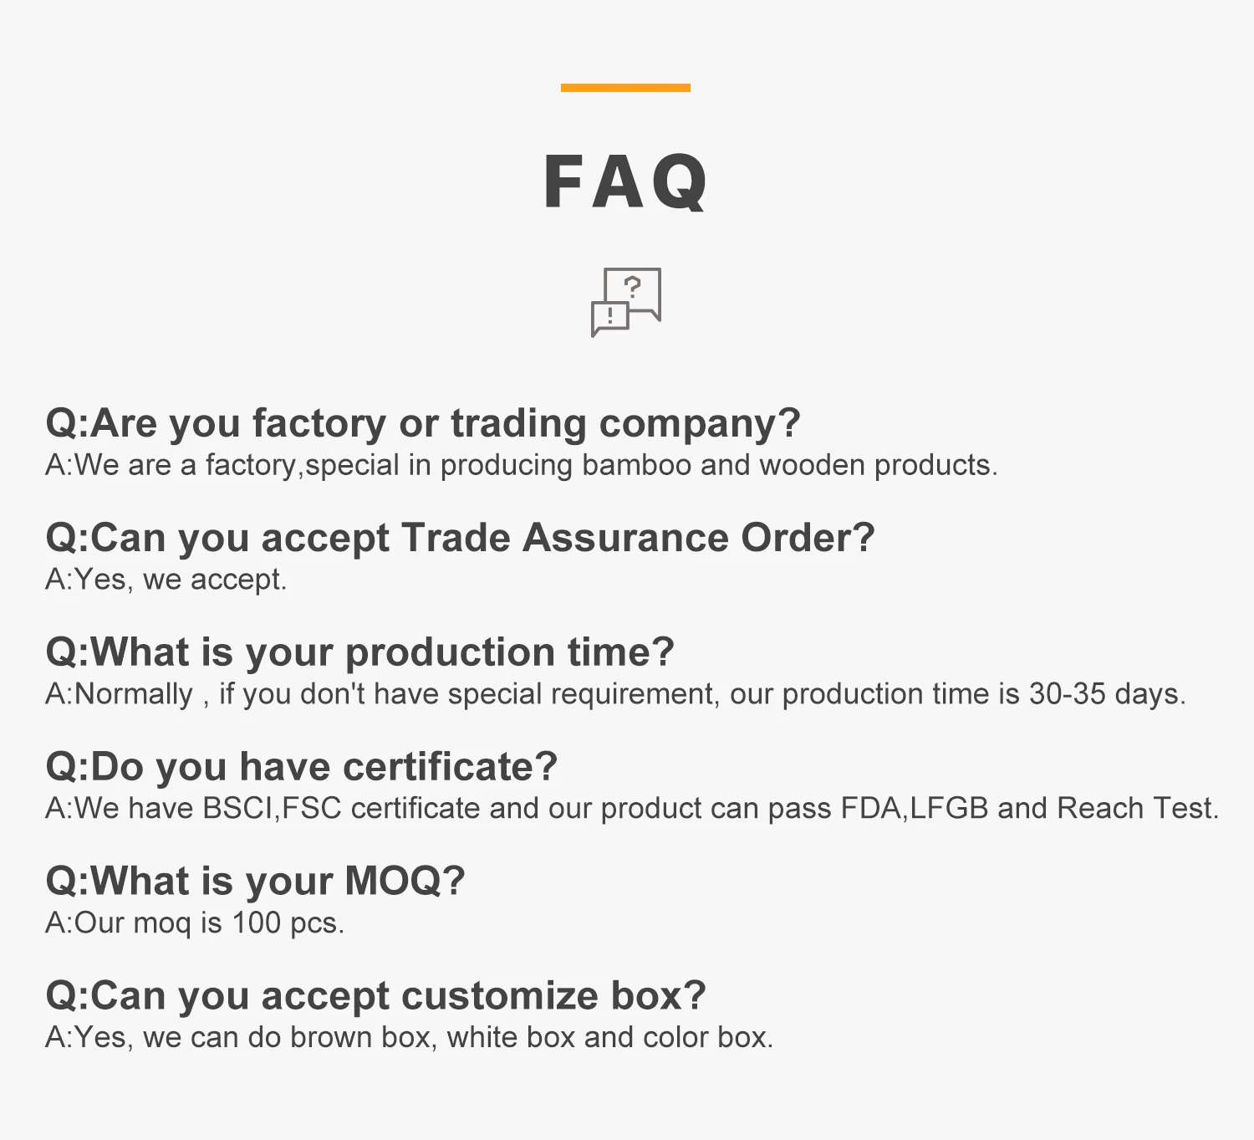Click 'Can you accept customize box?' question
This screenshot has width=1254, height=1140.
375,996
